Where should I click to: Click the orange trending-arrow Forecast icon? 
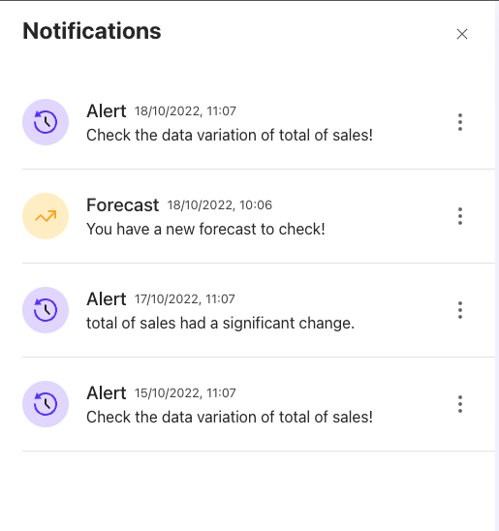point(46,216)
